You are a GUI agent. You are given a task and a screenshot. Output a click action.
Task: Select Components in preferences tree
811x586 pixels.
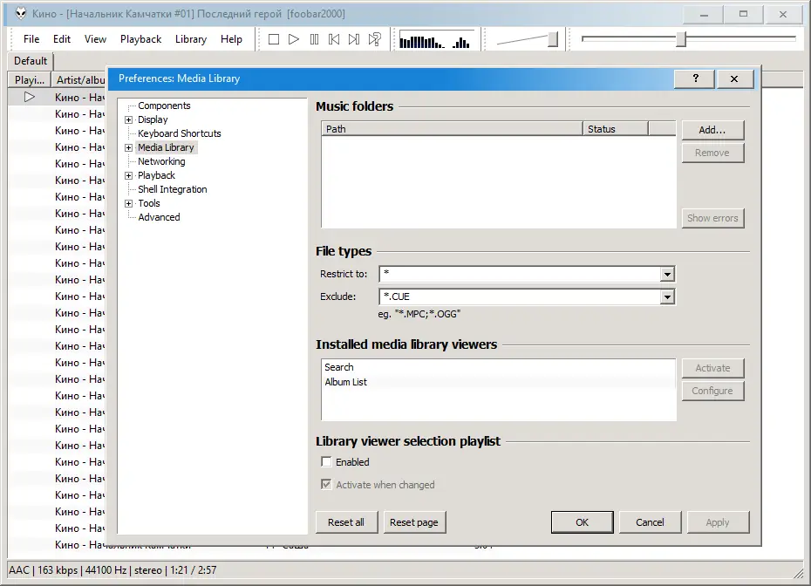(164, 106)
